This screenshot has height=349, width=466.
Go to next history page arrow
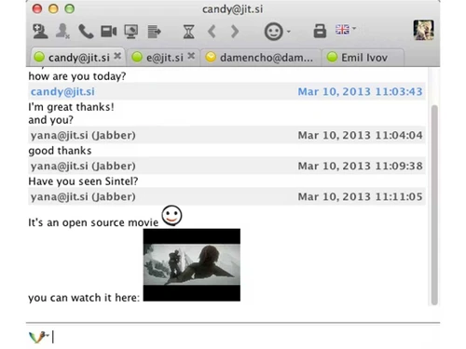pos(235,32)
